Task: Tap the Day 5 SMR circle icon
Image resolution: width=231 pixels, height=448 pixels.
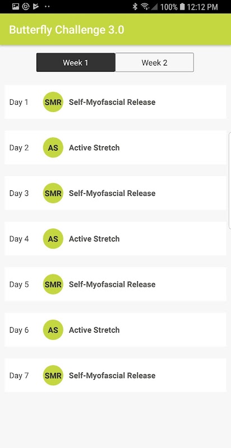Action: coord(53,284)
